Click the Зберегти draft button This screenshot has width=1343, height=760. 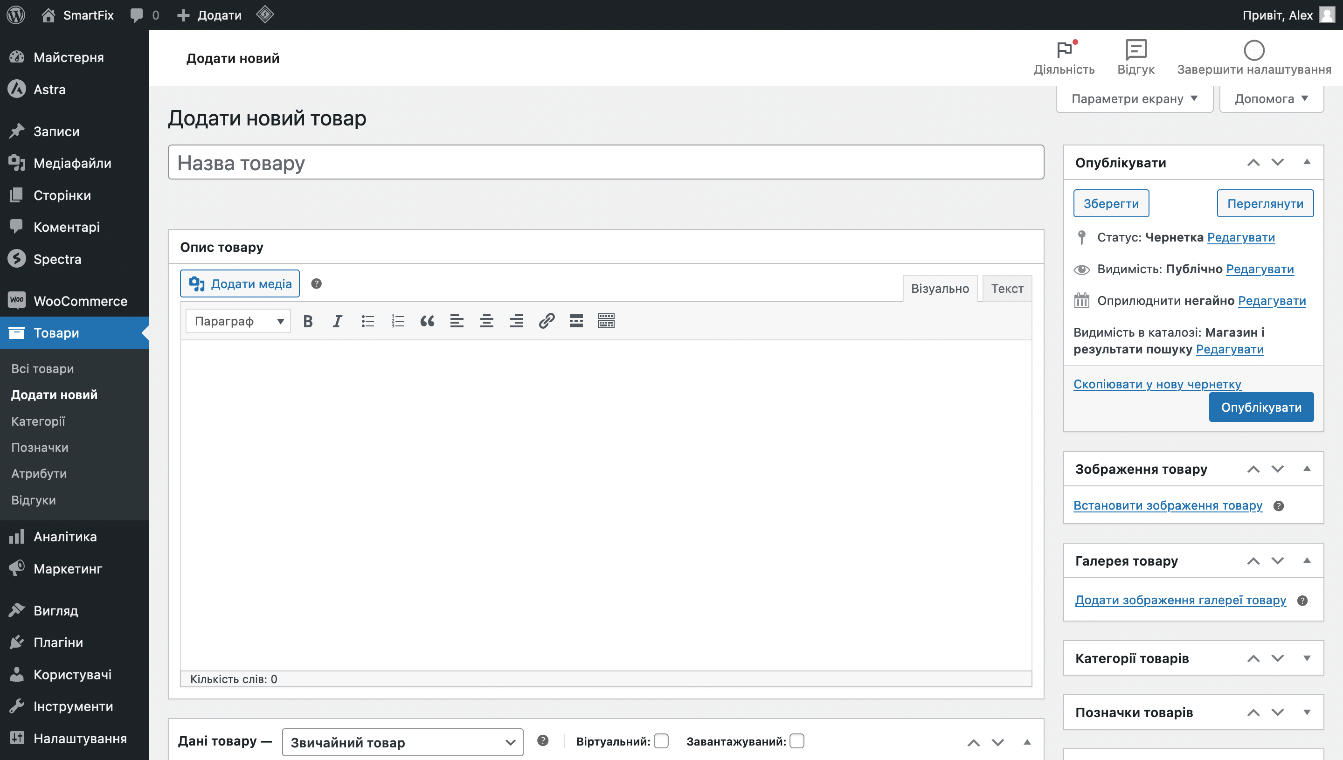(1111, 204)
